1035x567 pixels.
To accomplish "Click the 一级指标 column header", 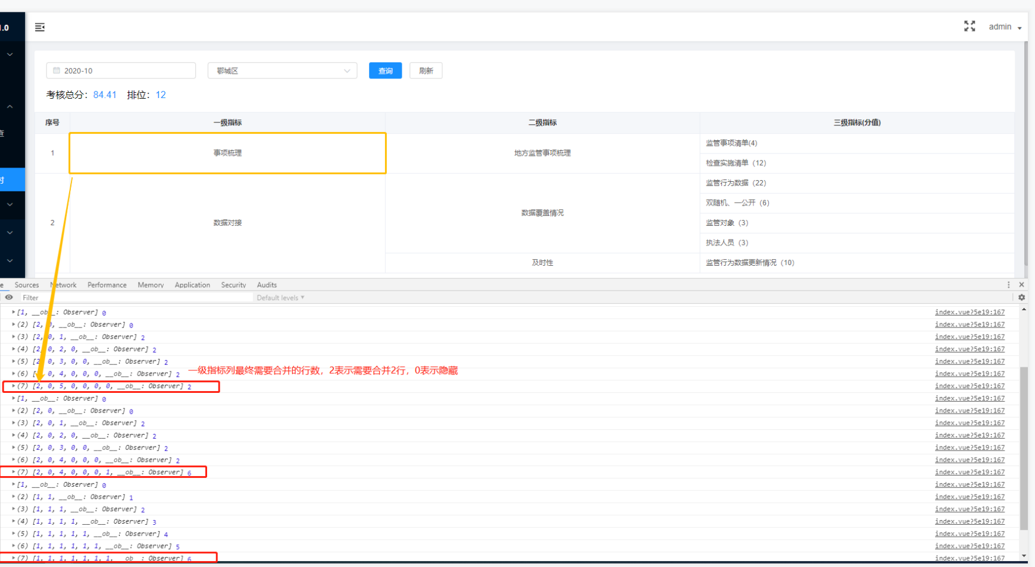I will coord(227,122).
